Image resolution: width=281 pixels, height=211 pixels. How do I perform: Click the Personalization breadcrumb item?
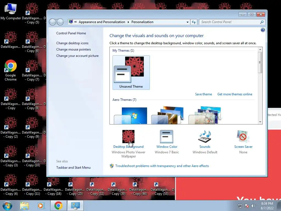point(142,22)
